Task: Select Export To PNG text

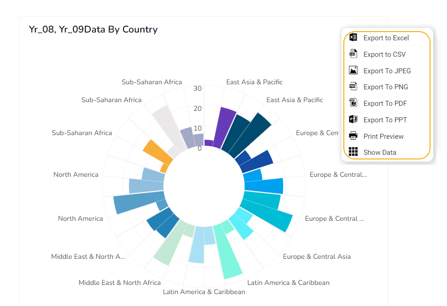Action: (x=386, y=87)
